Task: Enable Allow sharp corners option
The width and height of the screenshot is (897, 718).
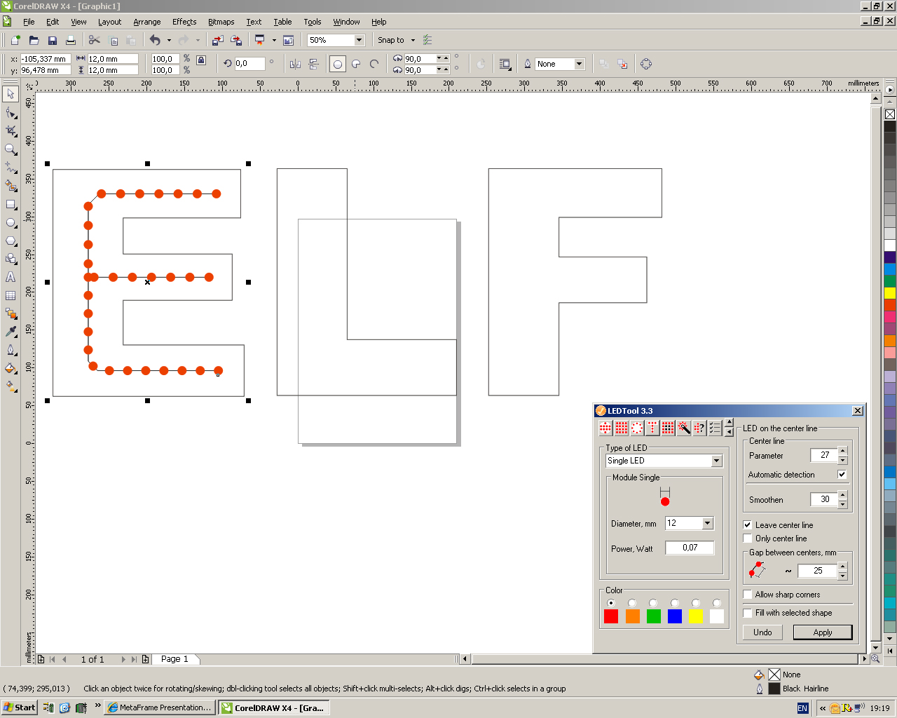Action: [x=748, y=595]
